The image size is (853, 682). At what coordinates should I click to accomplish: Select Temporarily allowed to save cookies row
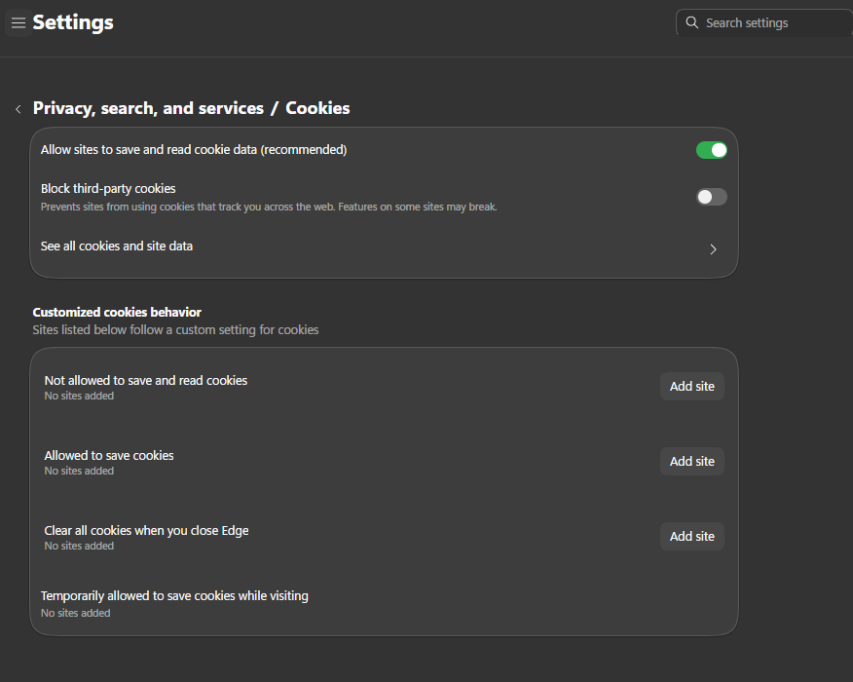[x=174, y=595]
